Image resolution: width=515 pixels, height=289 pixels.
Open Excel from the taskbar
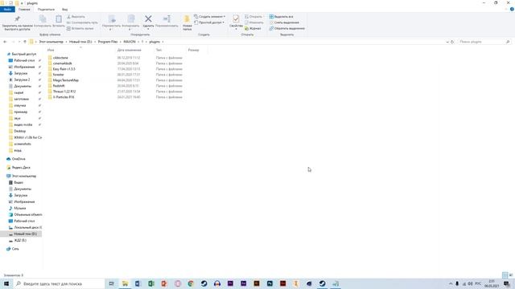point(151,283)
